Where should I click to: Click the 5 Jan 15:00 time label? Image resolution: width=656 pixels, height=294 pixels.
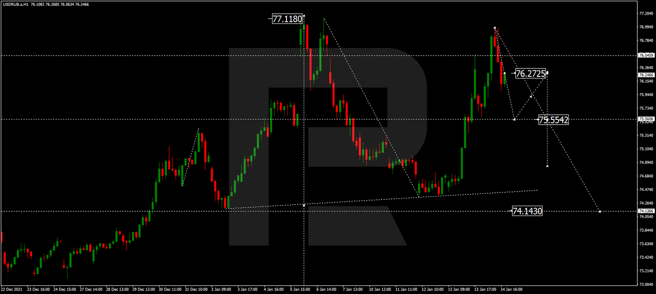pos(299,289)
